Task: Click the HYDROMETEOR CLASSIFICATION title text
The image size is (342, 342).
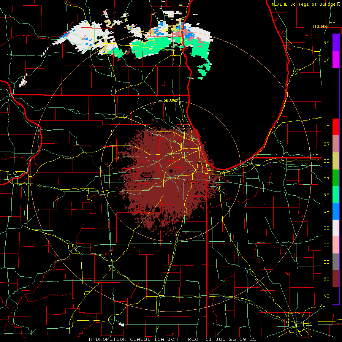Action: coord(133,339)
